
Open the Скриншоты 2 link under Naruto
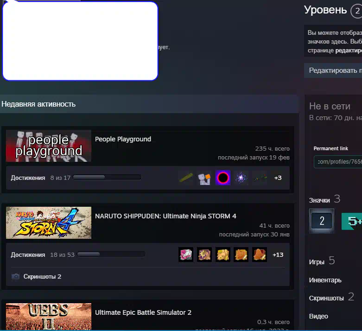pos(42,276)
